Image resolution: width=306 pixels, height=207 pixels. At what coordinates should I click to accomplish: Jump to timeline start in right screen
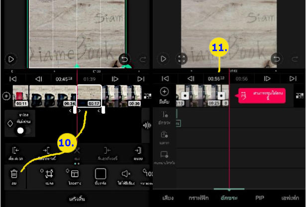(165, 78)
